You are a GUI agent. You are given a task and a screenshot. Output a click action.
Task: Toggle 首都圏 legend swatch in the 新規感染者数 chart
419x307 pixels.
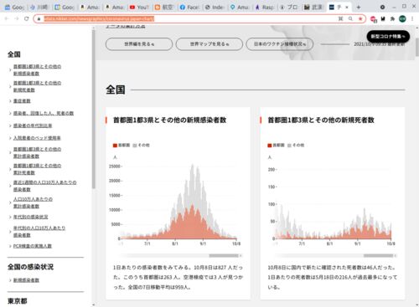(115, 146)
